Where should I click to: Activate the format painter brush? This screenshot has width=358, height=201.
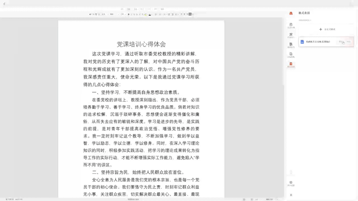[96, 14]
